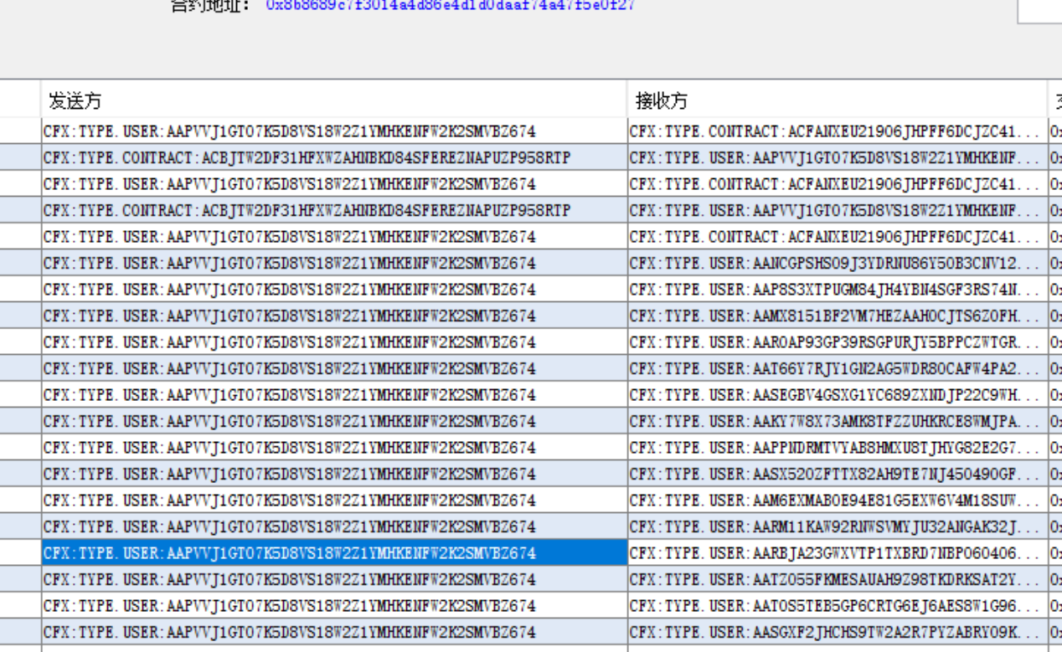
Task: Select sender cell beside receiver AASGXF2JHCHS9
Action: (334, 632)
